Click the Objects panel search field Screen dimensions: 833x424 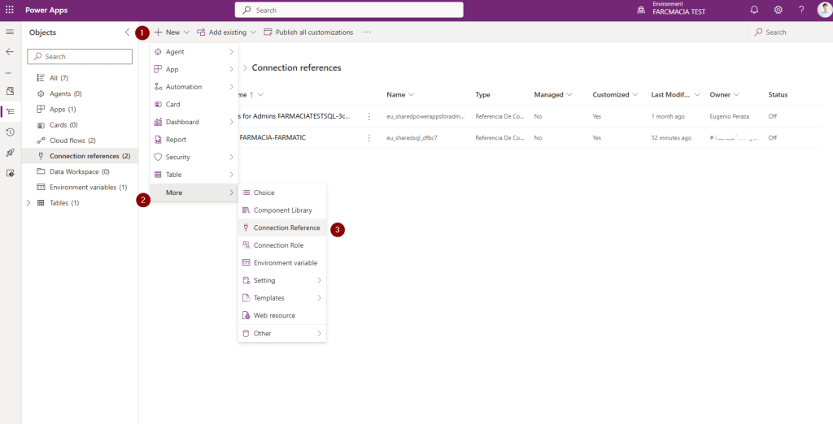click(80, 57)
